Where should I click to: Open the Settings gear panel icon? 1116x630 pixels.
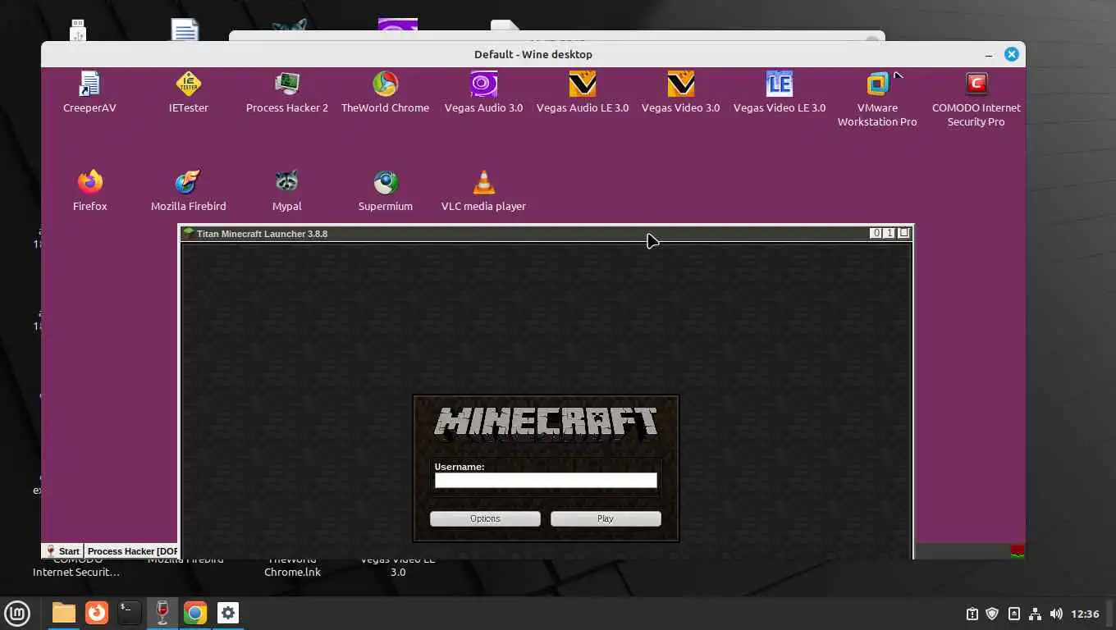[x=228, y=613]
